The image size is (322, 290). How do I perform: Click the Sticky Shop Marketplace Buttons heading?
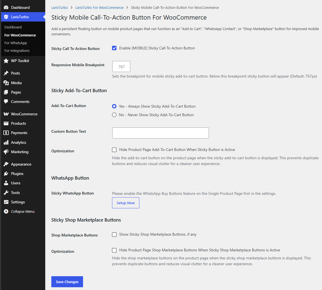[86, 220]
